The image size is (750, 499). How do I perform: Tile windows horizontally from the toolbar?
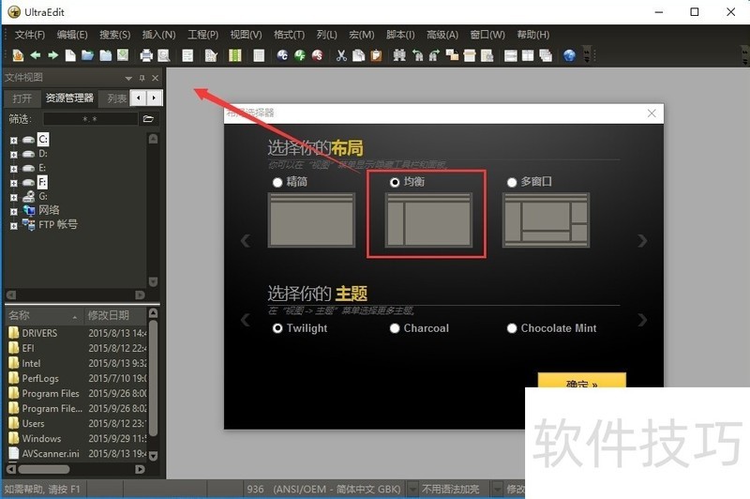(511, 55)
